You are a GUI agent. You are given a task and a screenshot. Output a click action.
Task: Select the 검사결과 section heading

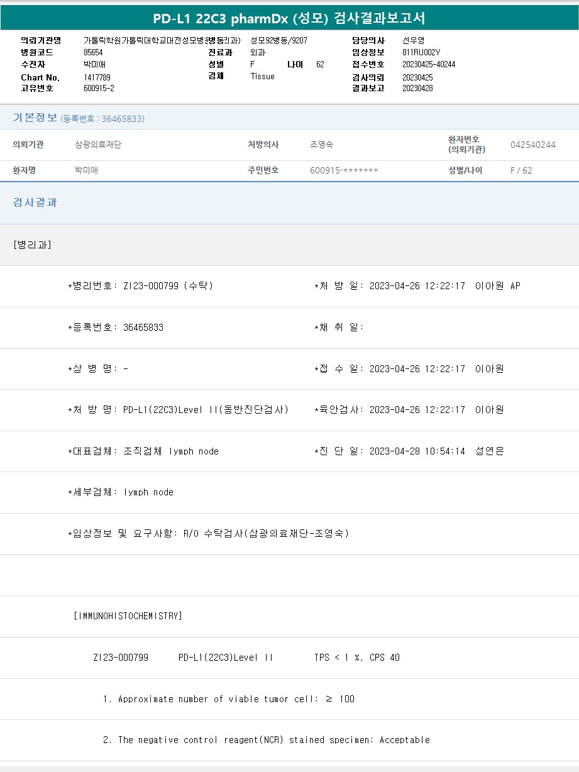pyautogui.click(x=35, y=202)
